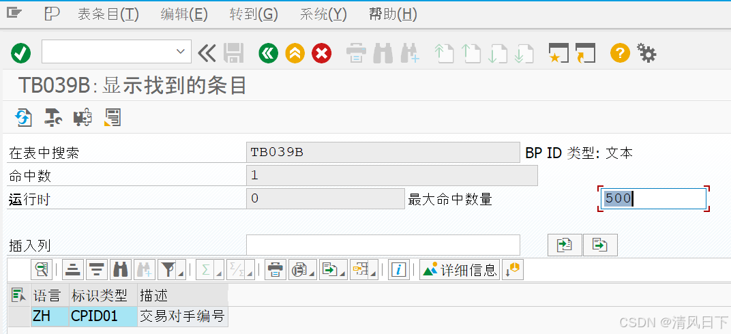Cancel with the red X icon
731x334 pixels.
[x=322, y=53]
